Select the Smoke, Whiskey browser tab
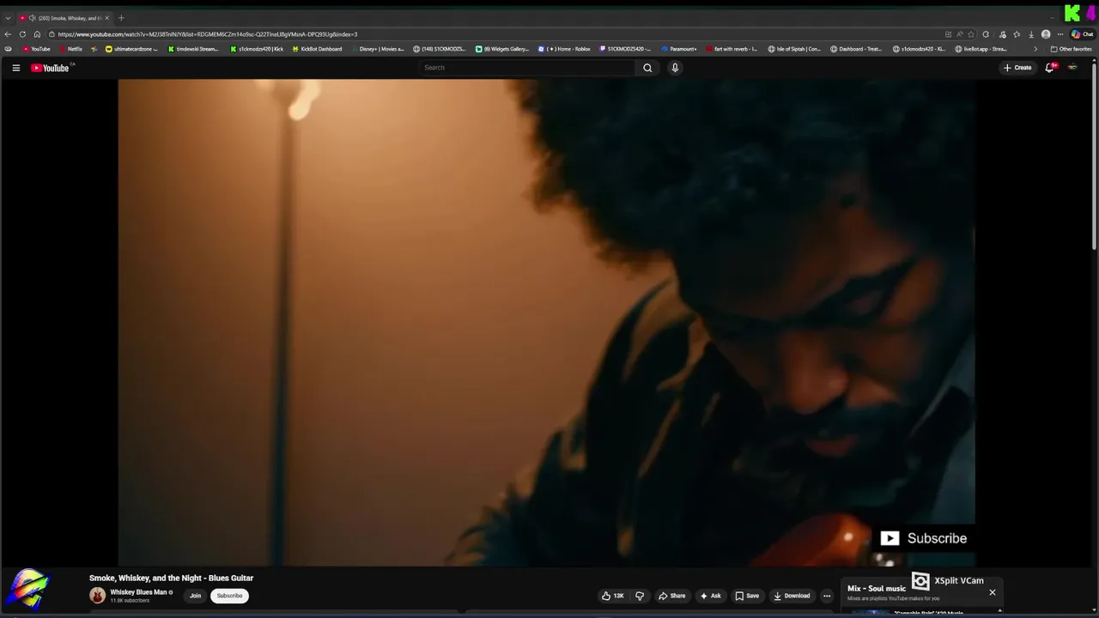 (64, 18)
